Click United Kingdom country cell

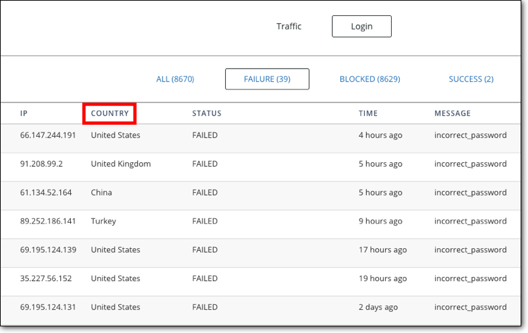121,163
